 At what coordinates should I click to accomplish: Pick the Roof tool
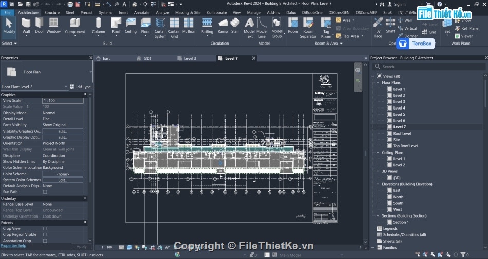[116, 26]
